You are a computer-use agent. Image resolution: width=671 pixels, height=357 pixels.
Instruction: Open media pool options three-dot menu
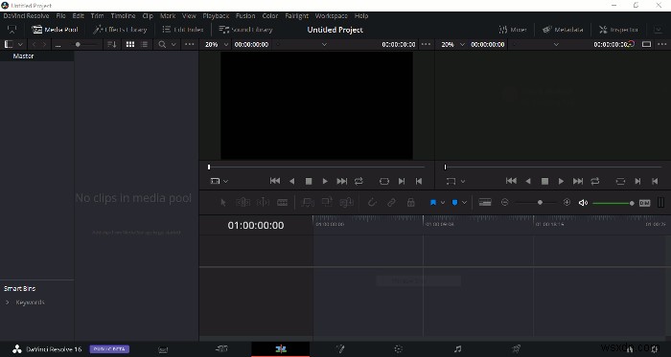[189, 44]
